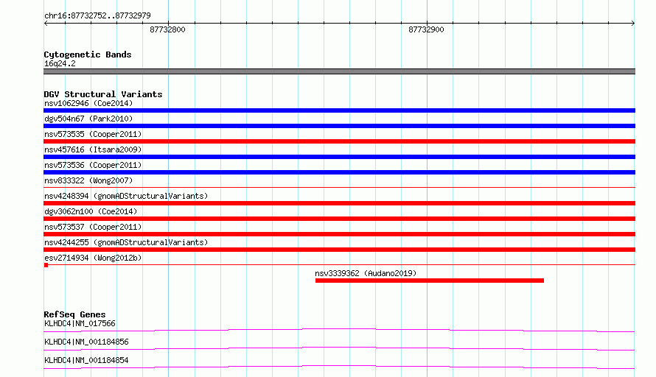Click the gray 16q24.2 cytogenetic band bar
The width and height of the screenshot is (656, 377).
click(x=339, y=71)
